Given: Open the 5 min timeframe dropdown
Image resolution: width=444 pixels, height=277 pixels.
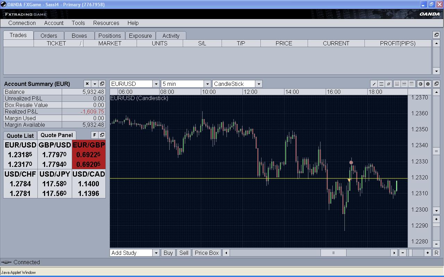Looking at the screenshot, I should 207,84.
